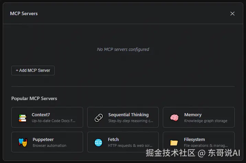The width and height of the screenshot is (246, 163).
Task: Click the Memory brain icon
Action: pyautogui.click(x=175, y=118)
